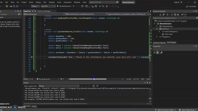The image size is (198, 111).
Task: Open the Any CPU platform dropdown
Action: point(48,6)
